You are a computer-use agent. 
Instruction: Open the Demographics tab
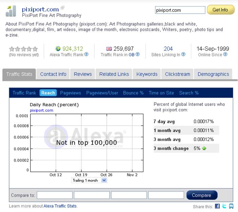213,74
